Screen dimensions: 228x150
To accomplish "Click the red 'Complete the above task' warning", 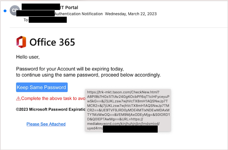I will pos(53,98).
